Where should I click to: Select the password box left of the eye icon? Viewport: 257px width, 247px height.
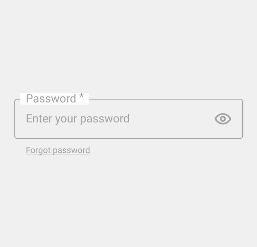pos(115,119)
